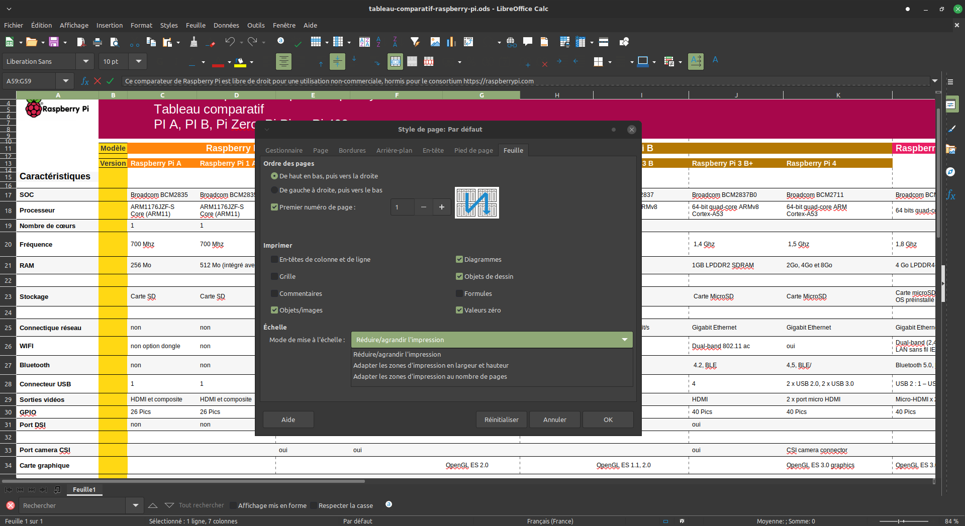The height and width of the screenshot is (526, 965).
Task: Select De gauche à droite page order
Action: click(x=274, y=190)
